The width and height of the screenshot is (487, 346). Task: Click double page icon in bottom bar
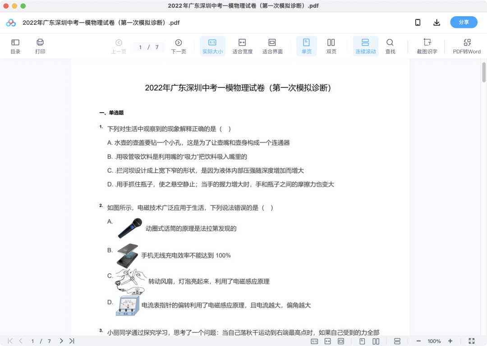[x=376, y=341]
